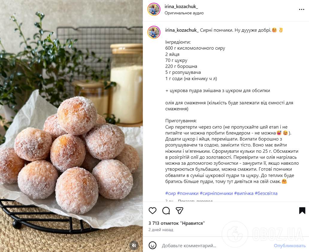Like the post with the heart icon

click(x=152, y=210)
